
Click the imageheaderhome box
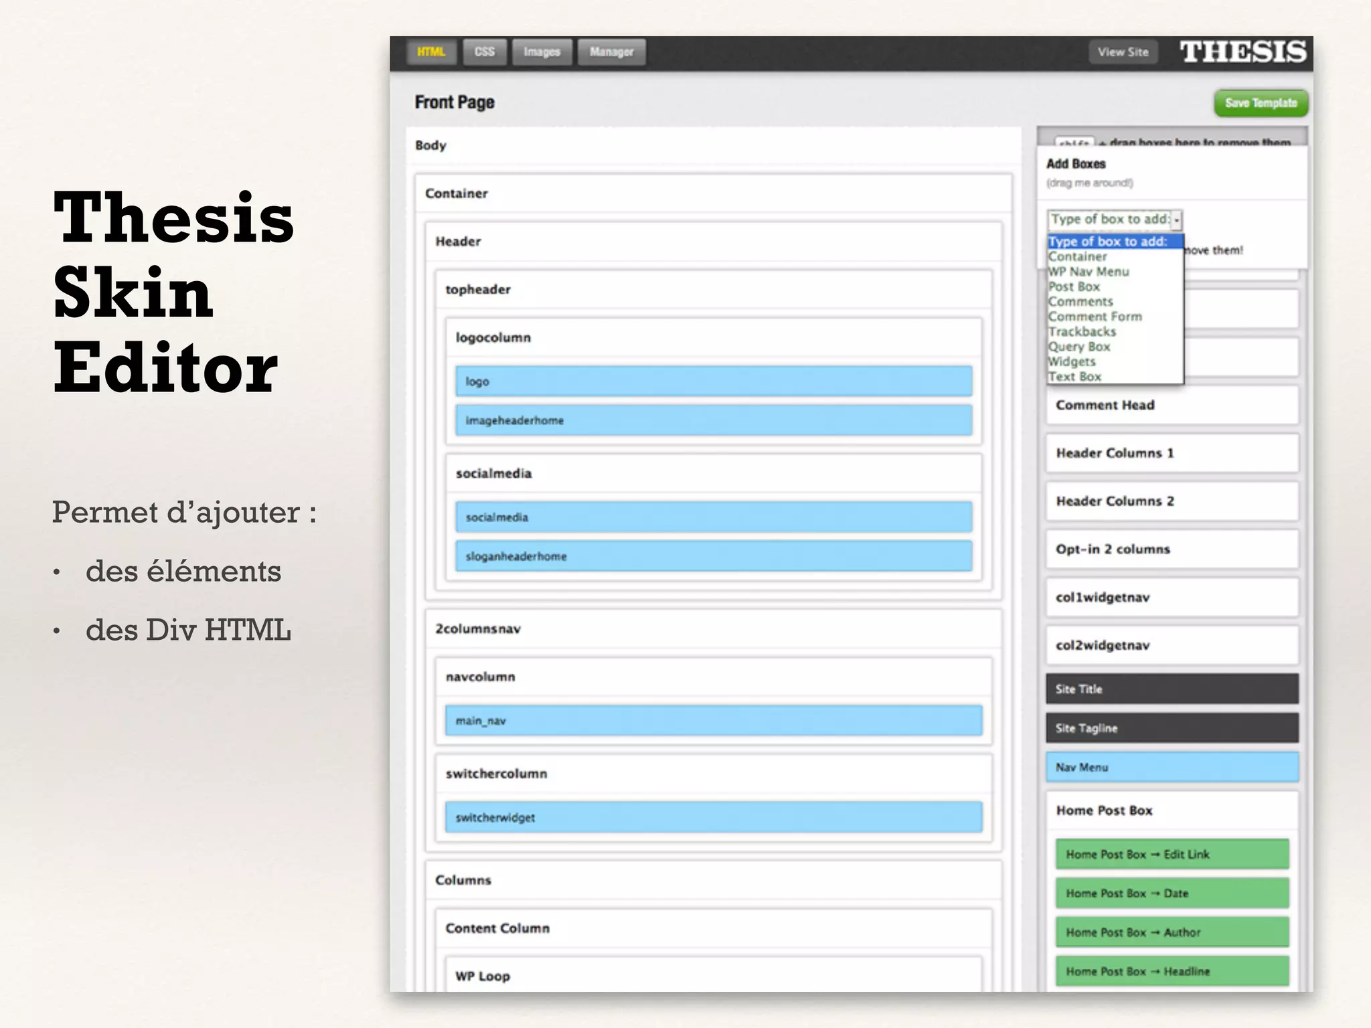point(714,420)
